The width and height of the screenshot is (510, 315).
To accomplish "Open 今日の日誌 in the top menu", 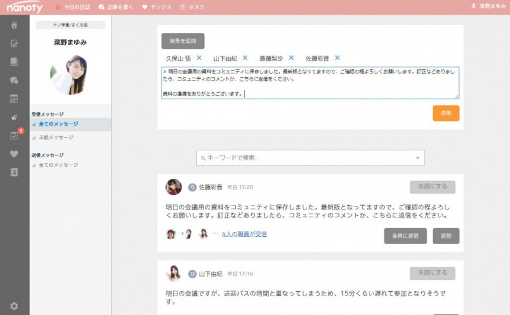I will 73,7.
